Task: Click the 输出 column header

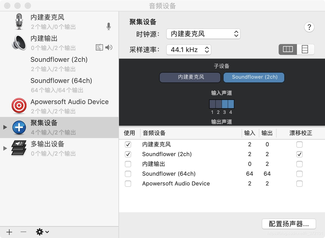Action: (x=267, y=133)
